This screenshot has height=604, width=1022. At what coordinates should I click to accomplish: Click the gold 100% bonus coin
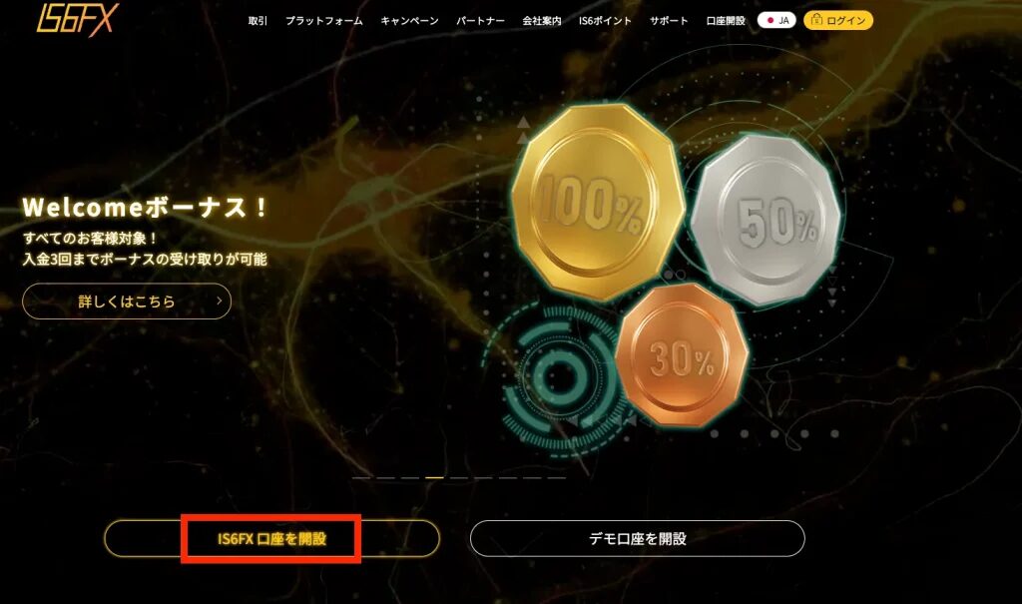[x=597, y=201]
